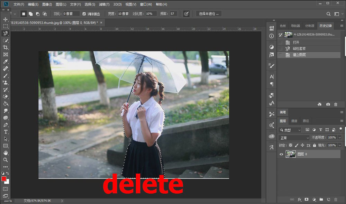Click the foreground color swatch
This screenshot has width=346, height=204.
click(x=4, y=179)
